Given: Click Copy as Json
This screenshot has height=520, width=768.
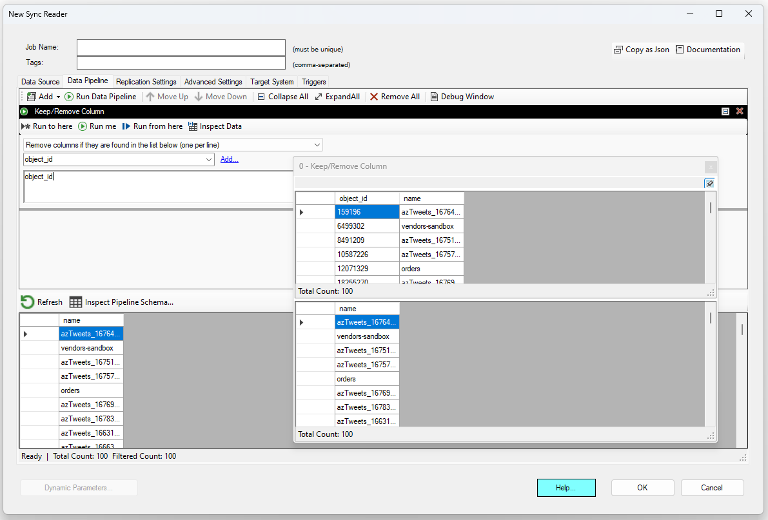Looking at the screenshot, I should click(641, 50).
